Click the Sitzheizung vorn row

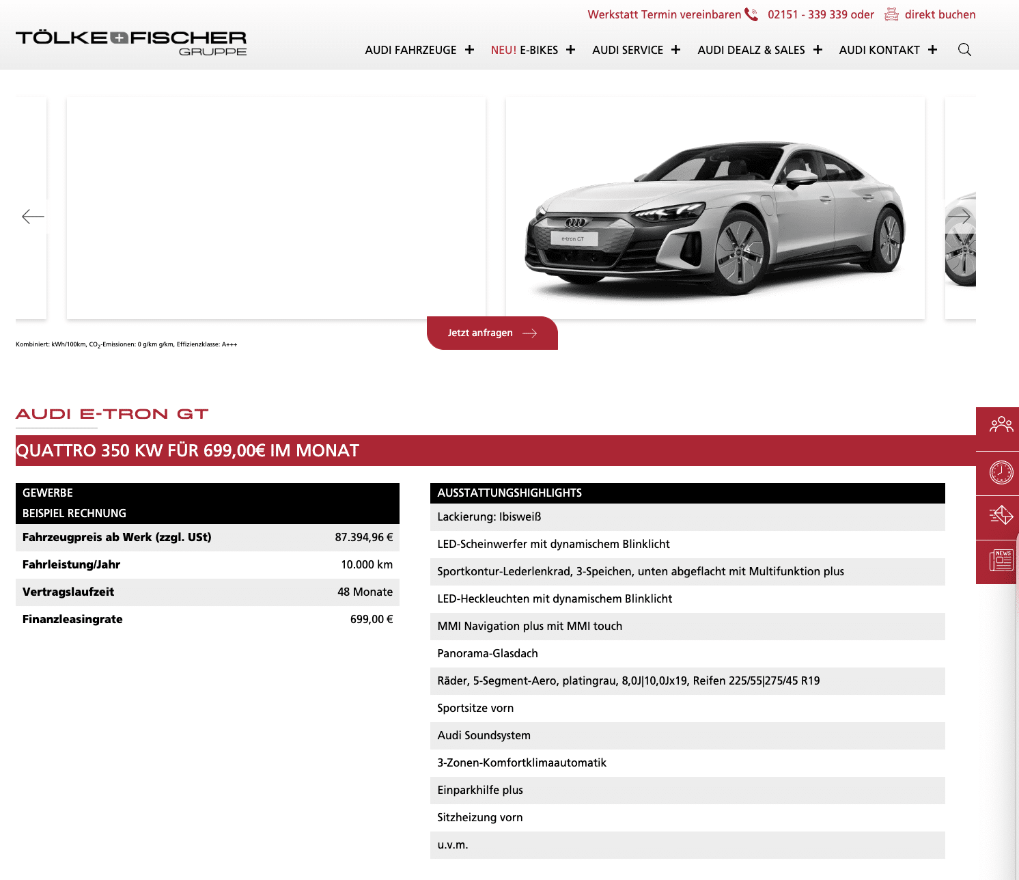tap(688, 818)
